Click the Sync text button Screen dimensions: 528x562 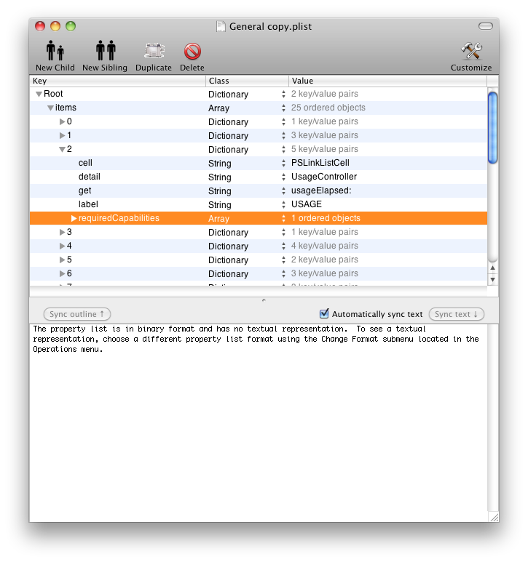(456, 314)
